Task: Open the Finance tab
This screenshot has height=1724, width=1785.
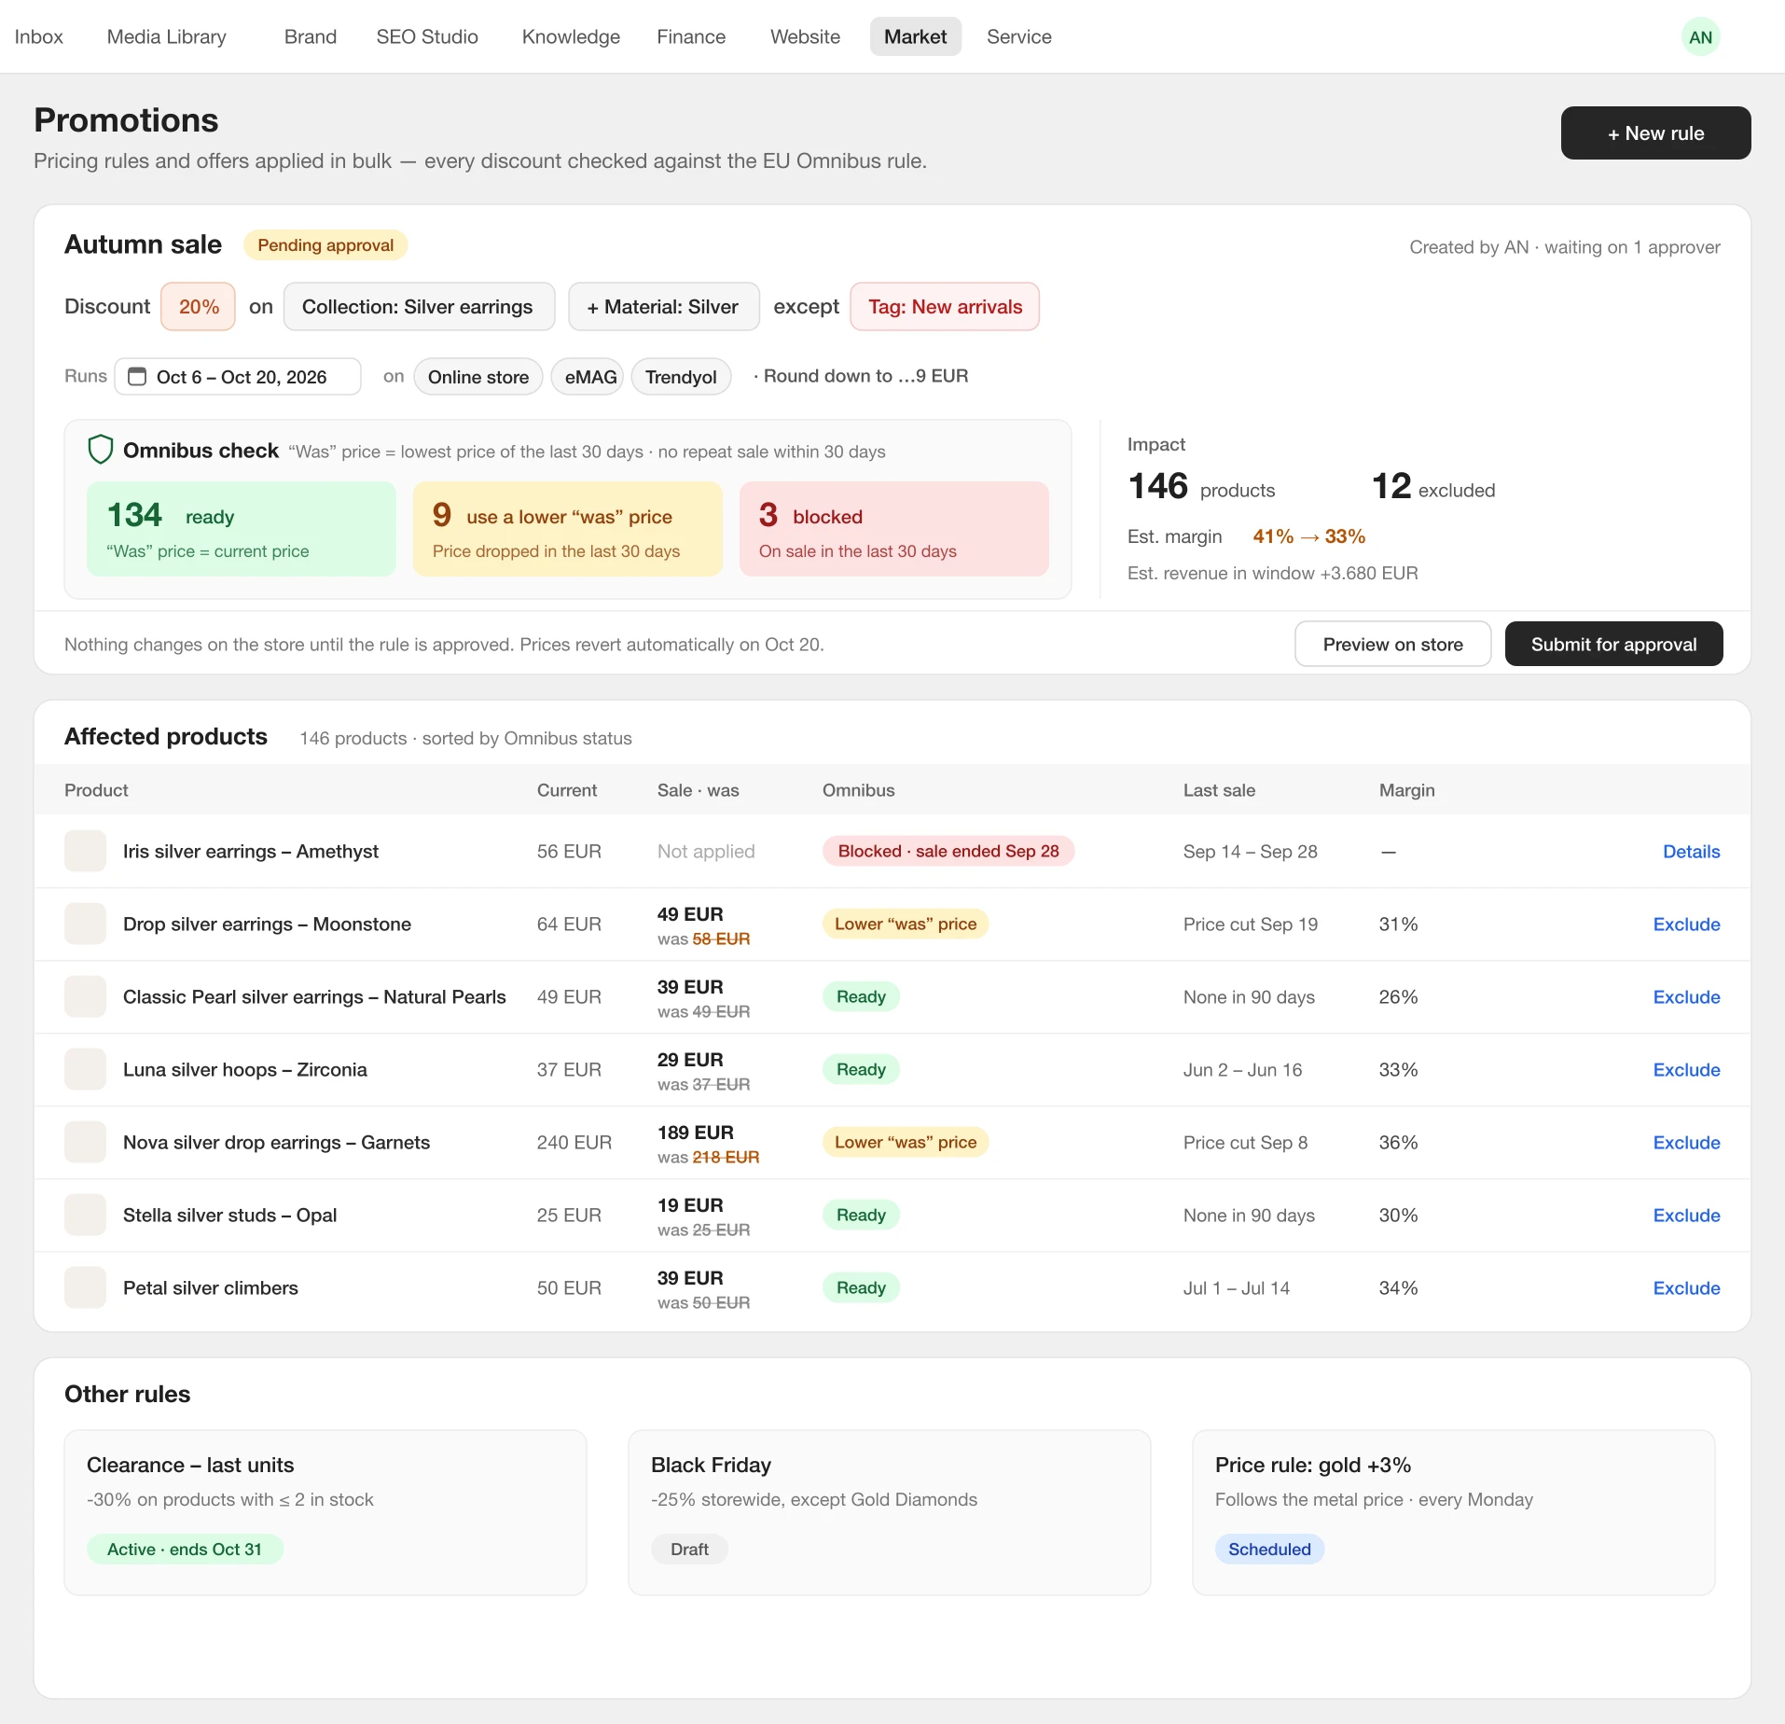Action: tap(691, 37)
